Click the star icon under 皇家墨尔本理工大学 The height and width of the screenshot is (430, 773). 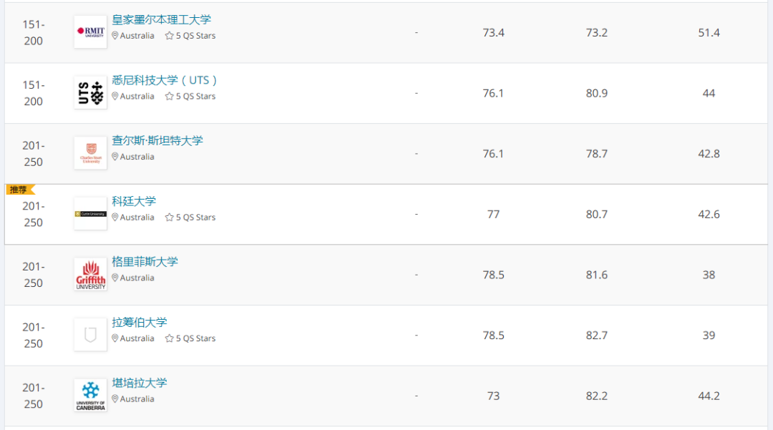click(170, 36)
